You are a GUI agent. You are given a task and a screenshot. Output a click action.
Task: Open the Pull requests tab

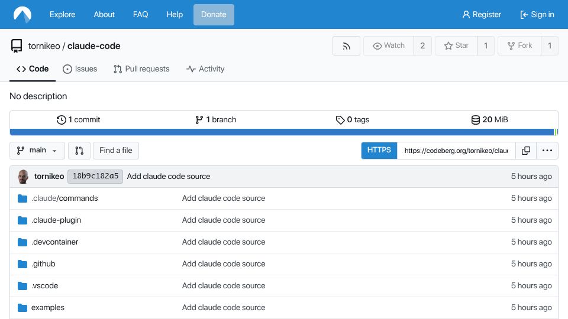[x=141, y=69]
